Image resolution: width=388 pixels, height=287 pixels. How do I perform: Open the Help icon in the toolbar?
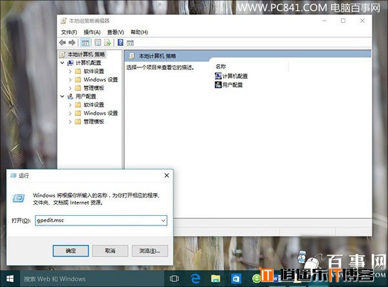[x=120, y=42]
